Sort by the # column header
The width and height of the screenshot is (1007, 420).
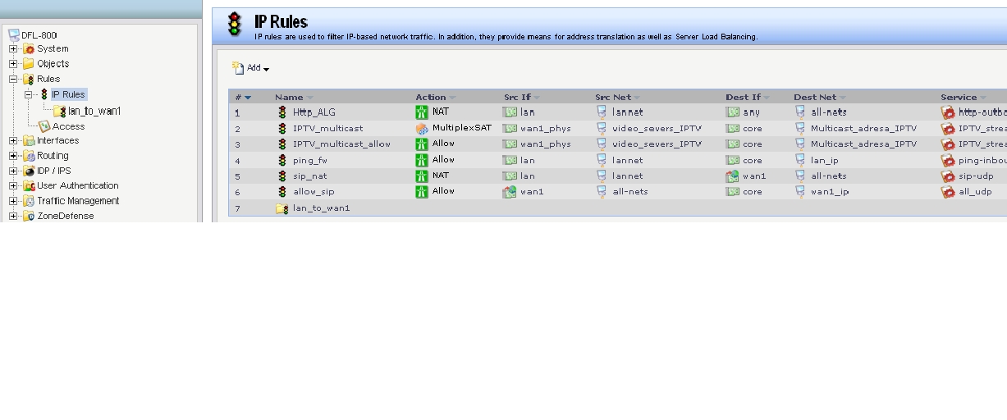point(243,97)
